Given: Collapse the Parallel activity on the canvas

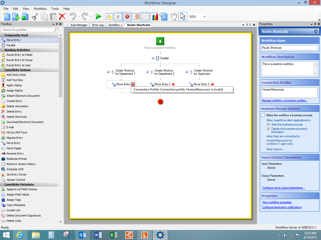Looking at the screenshot, I should [153, 58].
